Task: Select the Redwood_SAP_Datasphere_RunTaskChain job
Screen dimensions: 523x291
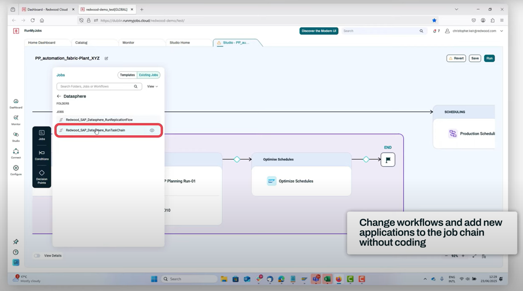Action: point(108,130)
